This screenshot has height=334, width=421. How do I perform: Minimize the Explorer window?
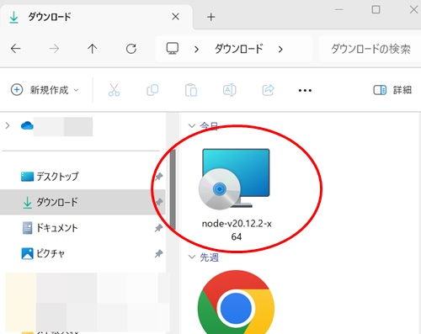[x=339, y=10]
